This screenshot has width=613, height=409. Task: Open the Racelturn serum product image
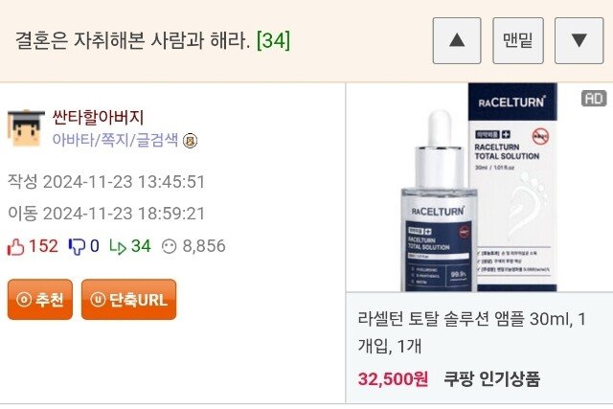coord(479,187)
